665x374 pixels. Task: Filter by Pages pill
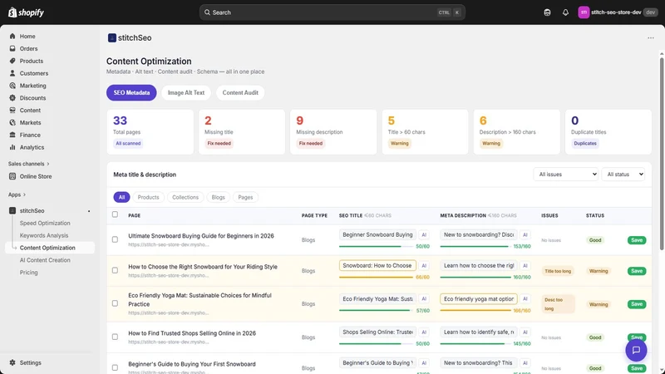coord(245,197)
